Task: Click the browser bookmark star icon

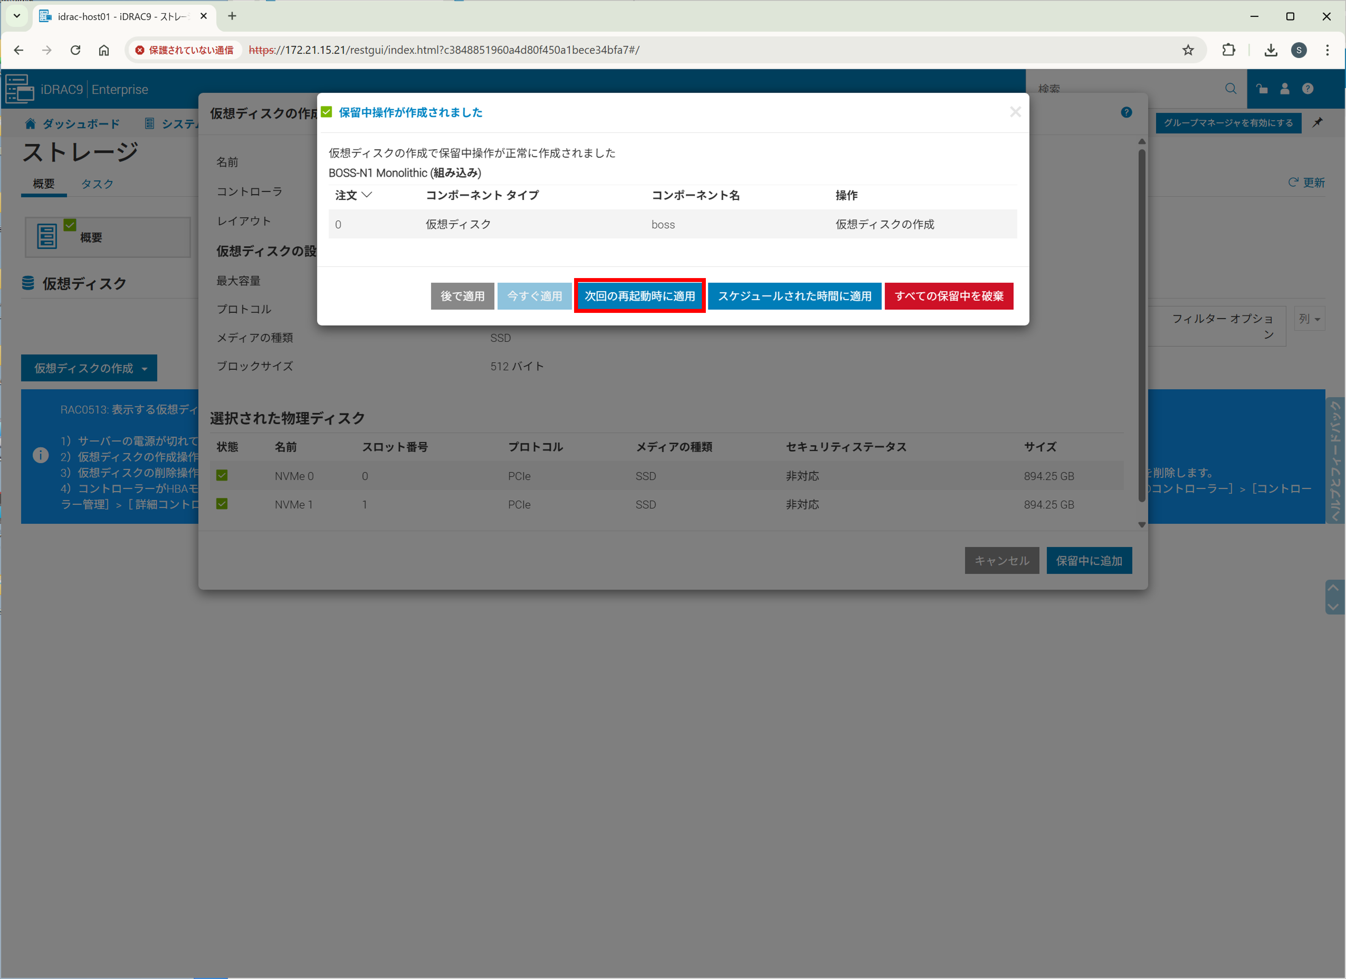Action: (x=1188, y=51)
